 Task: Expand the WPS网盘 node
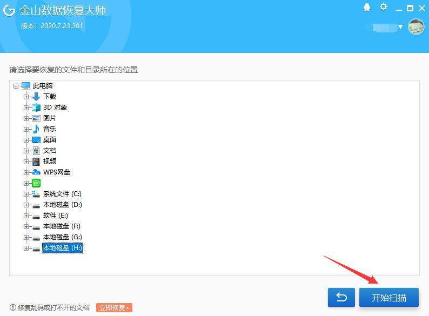click(26, 172)
